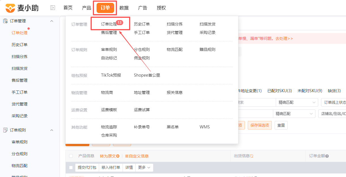Click the help icon beside 订单金额
Image resolution: width=346 pixels, height=177 pixels.
(x=327, y=156)
